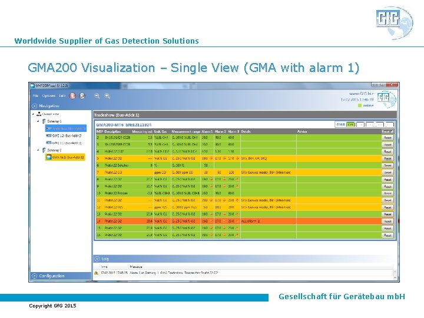
Task: Click the round play icon beside the stop icon
Action: click(82, 96)
